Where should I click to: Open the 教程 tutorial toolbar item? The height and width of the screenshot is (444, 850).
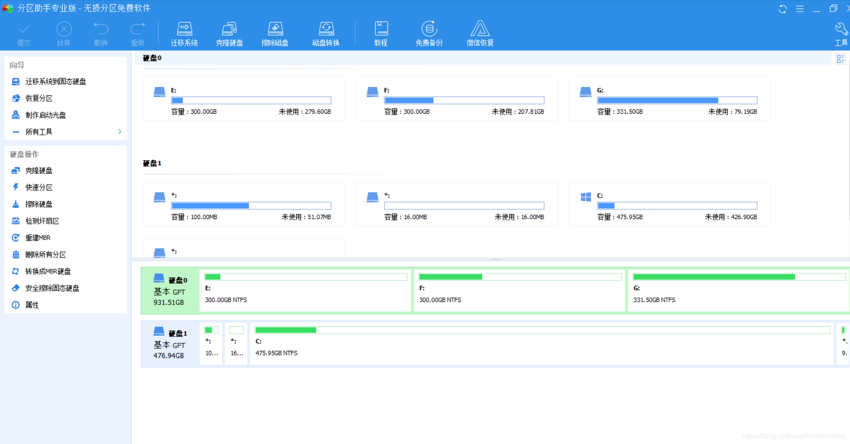(381, 34)
